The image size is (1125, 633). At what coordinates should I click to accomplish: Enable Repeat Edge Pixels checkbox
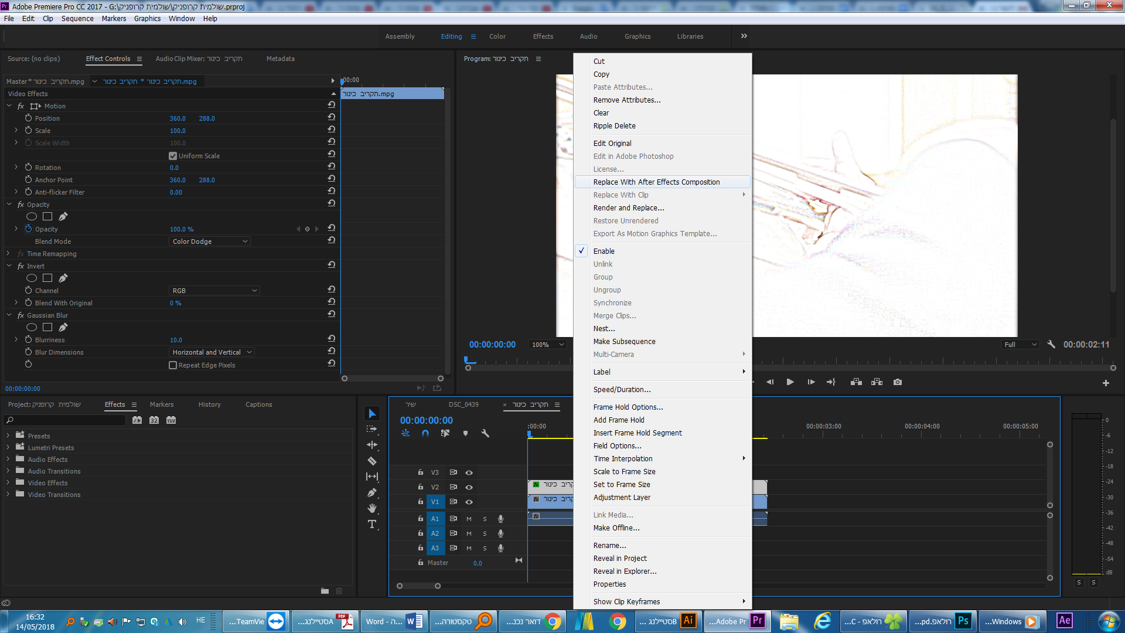click(173, 365)
